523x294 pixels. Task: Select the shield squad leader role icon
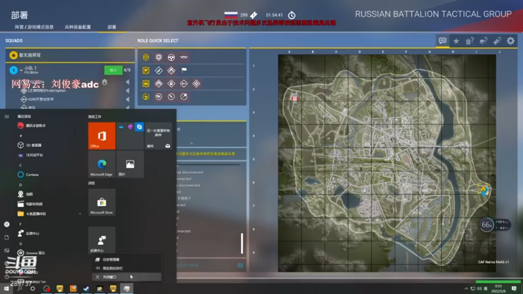[x=159, y=57]
